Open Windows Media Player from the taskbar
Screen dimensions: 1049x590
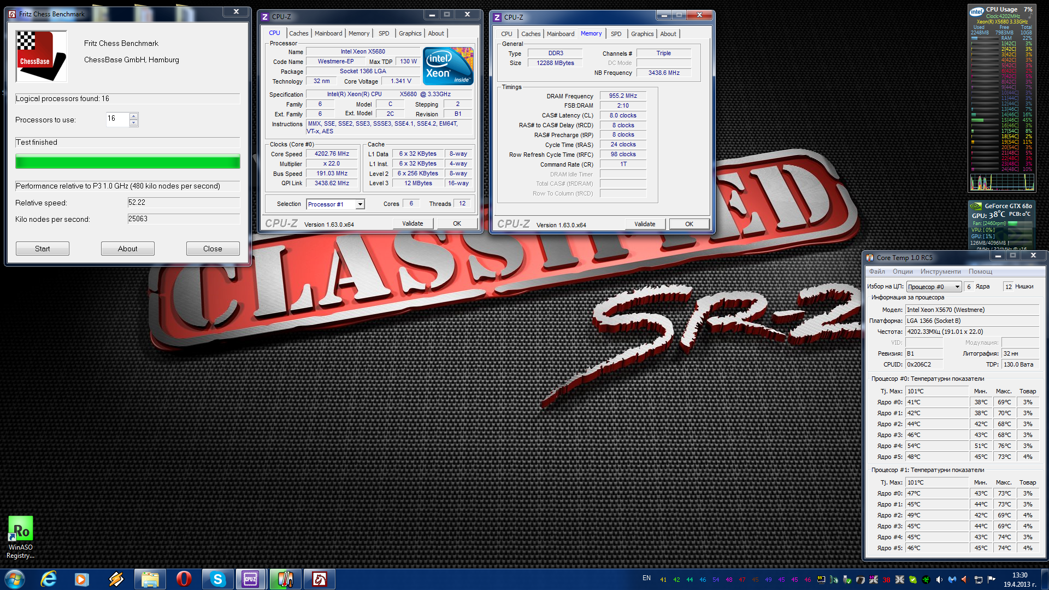82,579
